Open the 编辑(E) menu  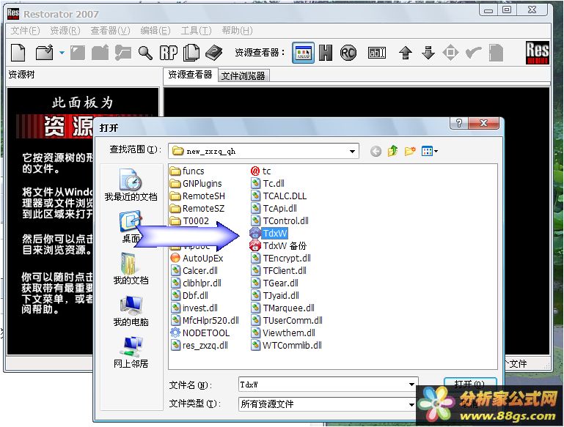pos(155,31)
